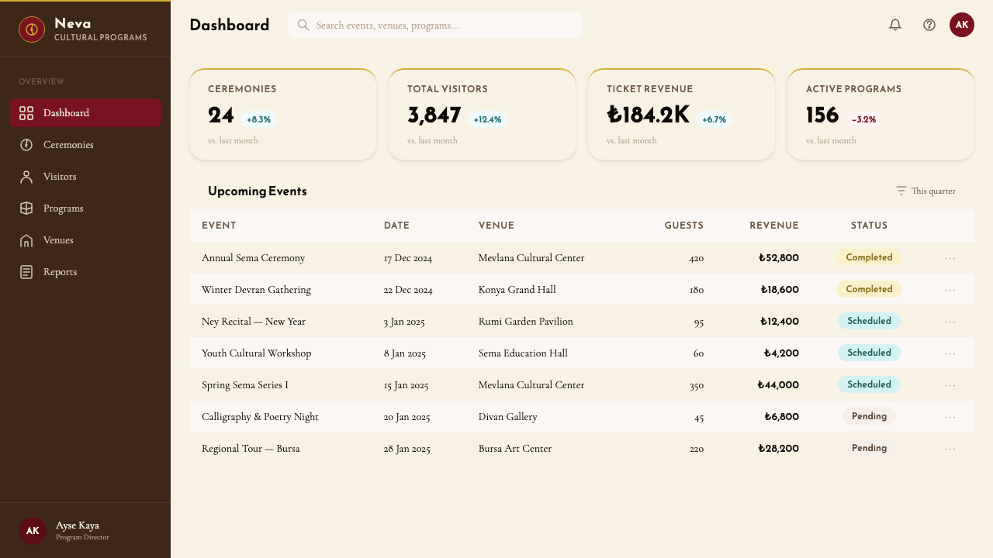Open more options for Youth Cultural Workshop
Screen dimensions: 993x558
[x=950, y=353]
